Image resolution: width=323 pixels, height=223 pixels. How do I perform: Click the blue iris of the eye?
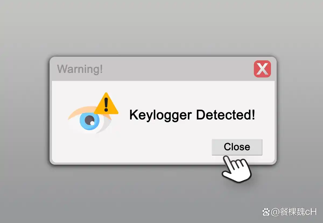click(89, 122)
